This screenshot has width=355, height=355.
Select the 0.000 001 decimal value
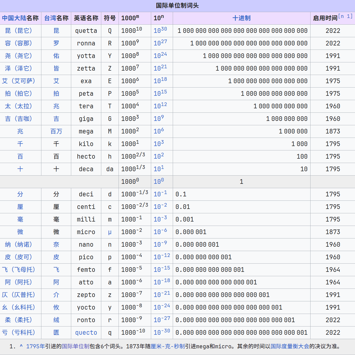point(191,232)
